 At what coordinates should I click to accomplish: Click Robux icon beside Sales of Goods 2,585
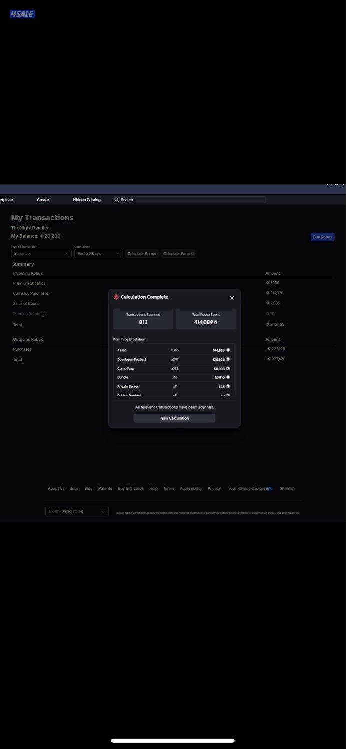pos(268,303)
